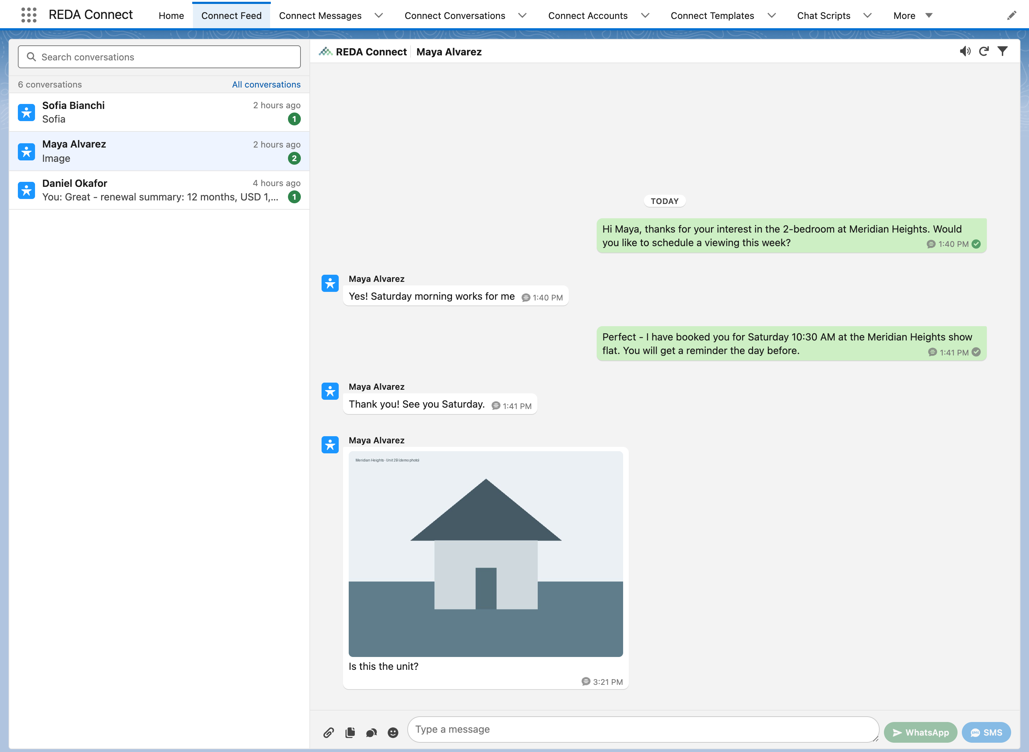Send message via SMS button
This screenshot has height=752, width=1029.
[x=986, y=732]
